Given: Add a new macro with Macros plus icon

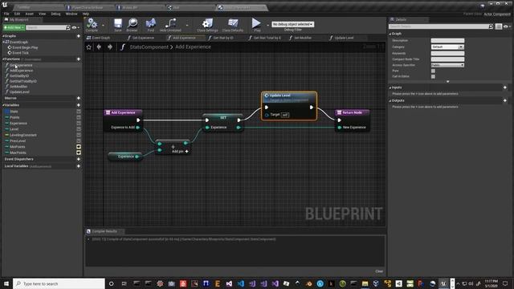Looking at the screenshot, I should pyautogui.click(x=79, y=98).
